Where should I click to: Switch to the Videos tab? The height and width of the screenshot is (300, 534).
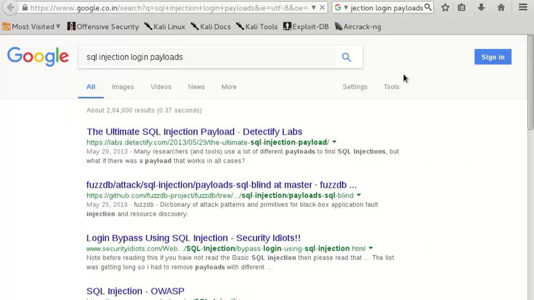click(x=161, y=87)
